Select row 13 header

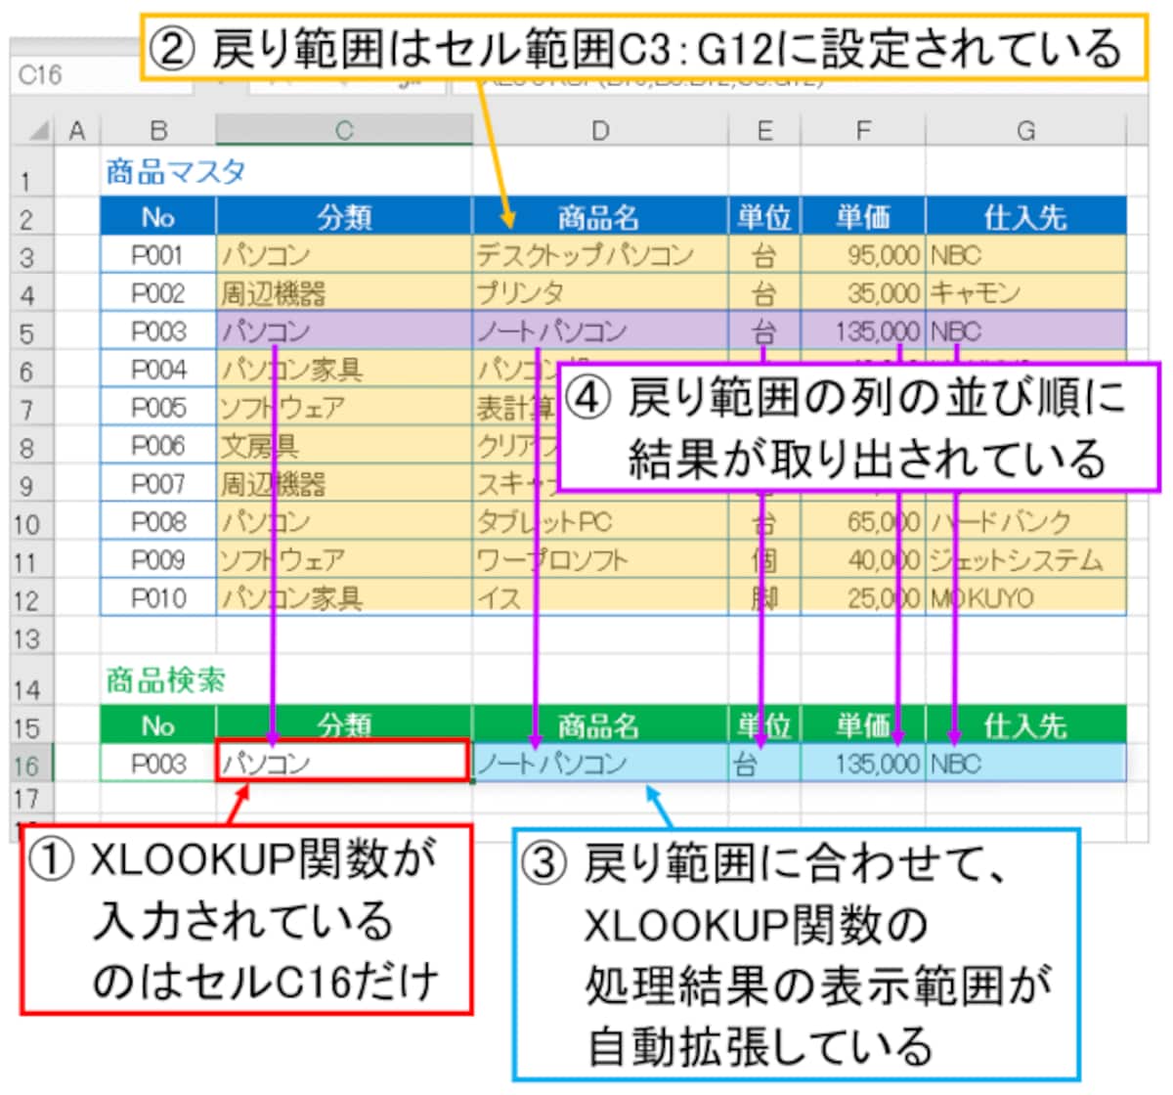[32, 636]
